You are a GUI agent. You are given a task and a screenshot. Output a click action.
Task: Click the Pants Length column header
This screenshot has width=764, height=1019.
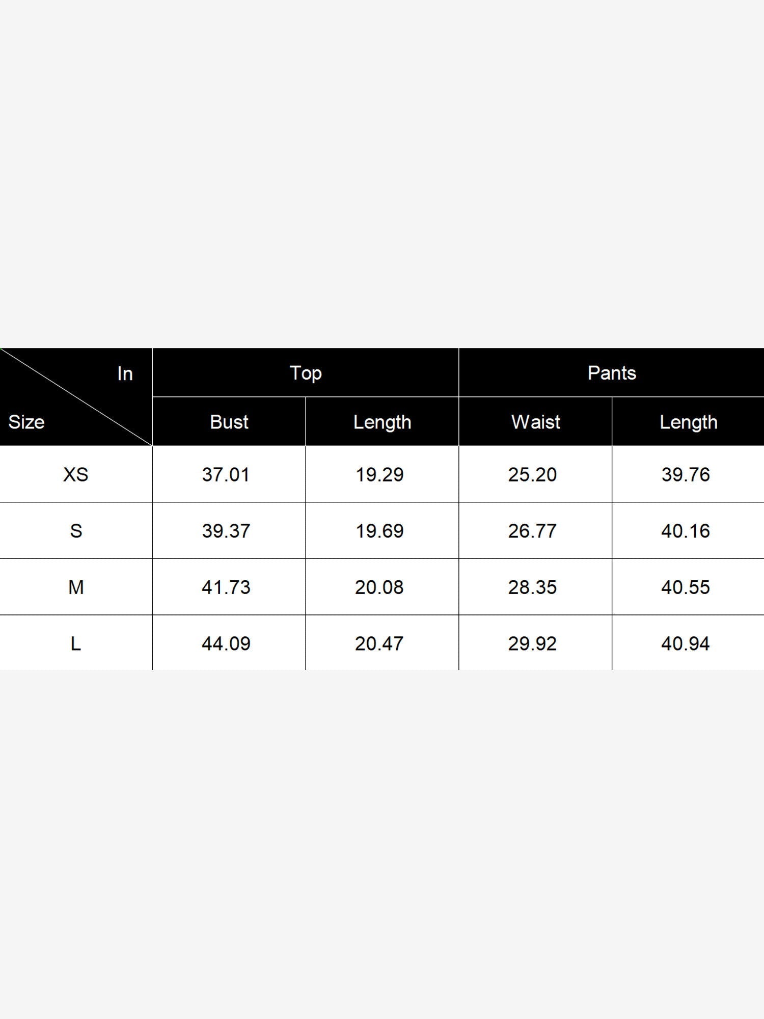(x=689, y=422)
